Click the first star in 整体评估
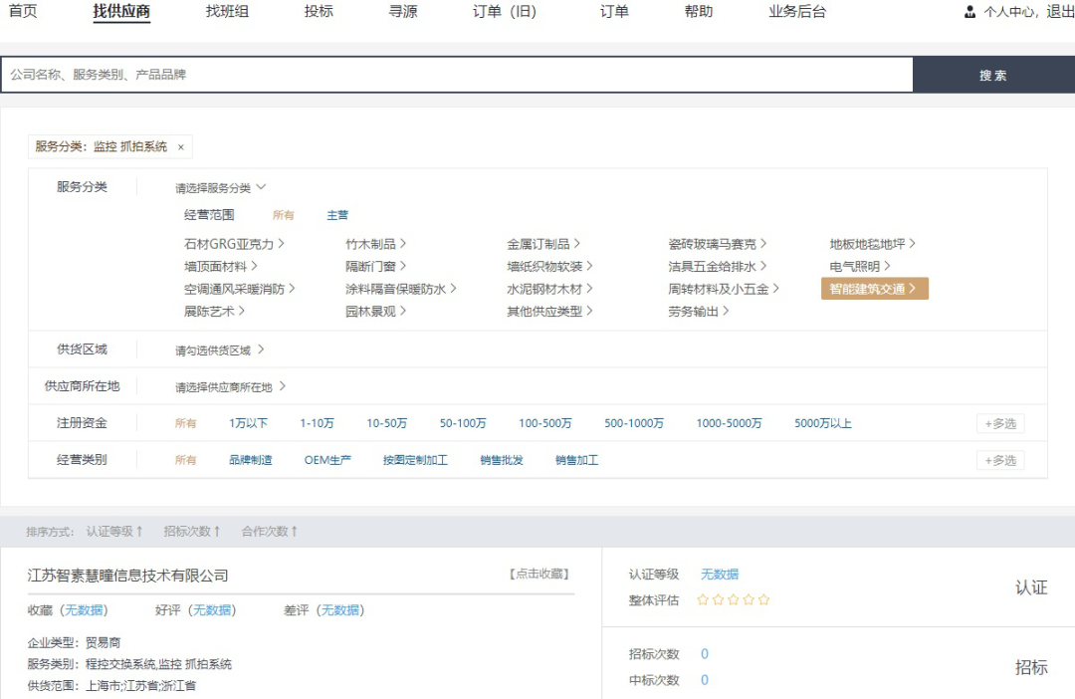 [703, 600]
